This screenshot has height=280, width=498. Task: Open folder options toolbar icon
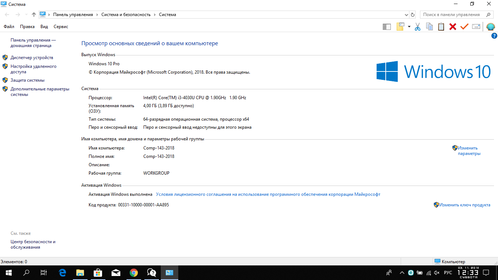click(401, 27)
